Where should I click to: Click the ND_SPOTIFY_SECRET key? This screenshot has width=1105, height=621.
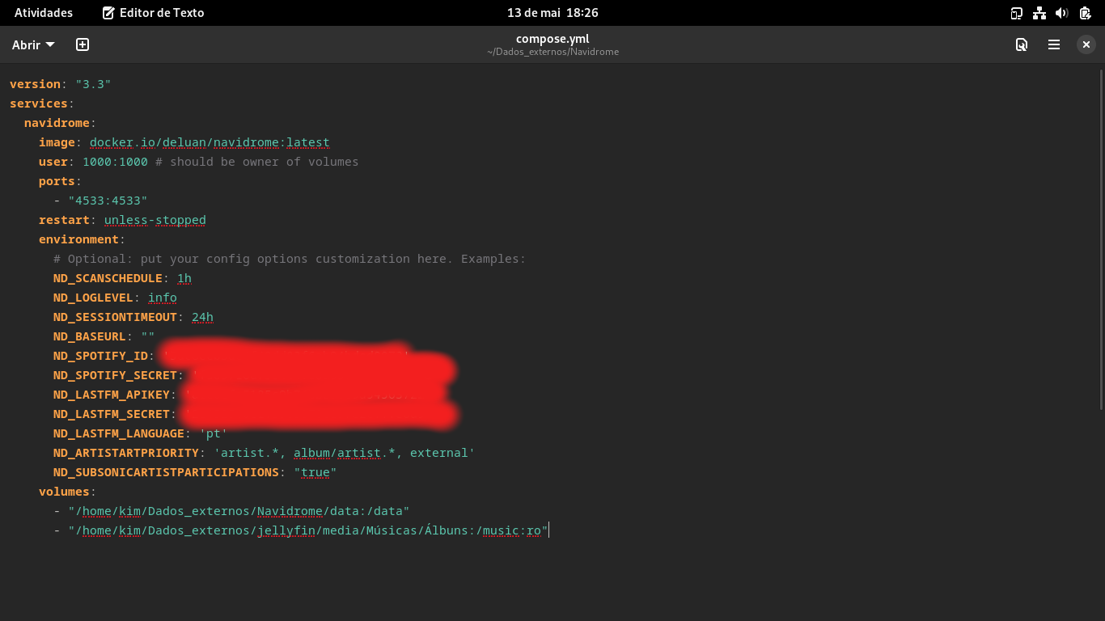point(115,375)
